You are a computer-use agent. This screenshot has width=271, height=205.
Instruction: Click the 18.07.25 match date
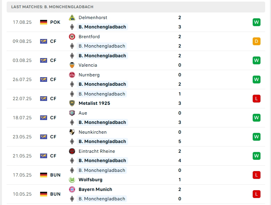[x=21, y=118]
